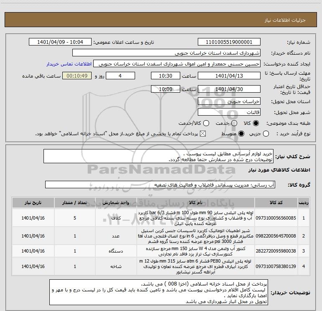Viewport: 322px width, 311px height.
Task: Click the quantity 5 in row 1
Action: 75,218
